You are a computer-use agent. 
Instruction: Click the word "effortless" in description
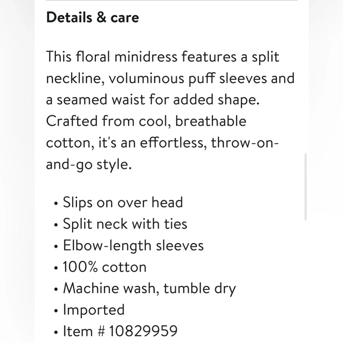point(160,143)
